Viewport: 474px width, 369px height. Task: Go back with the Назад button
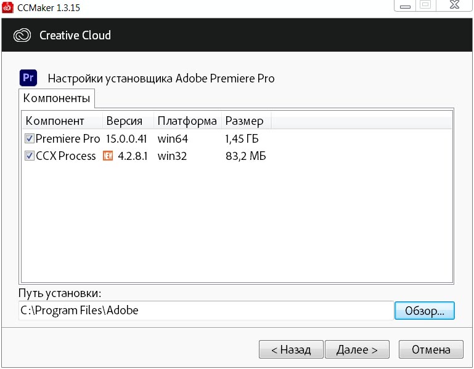click(291, 350)
